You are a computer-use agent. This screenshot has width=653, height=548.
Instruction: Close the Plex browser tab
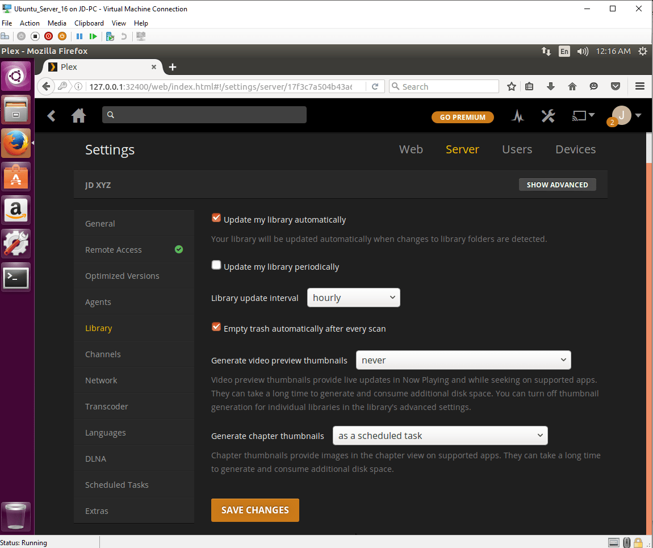point(154,66)
